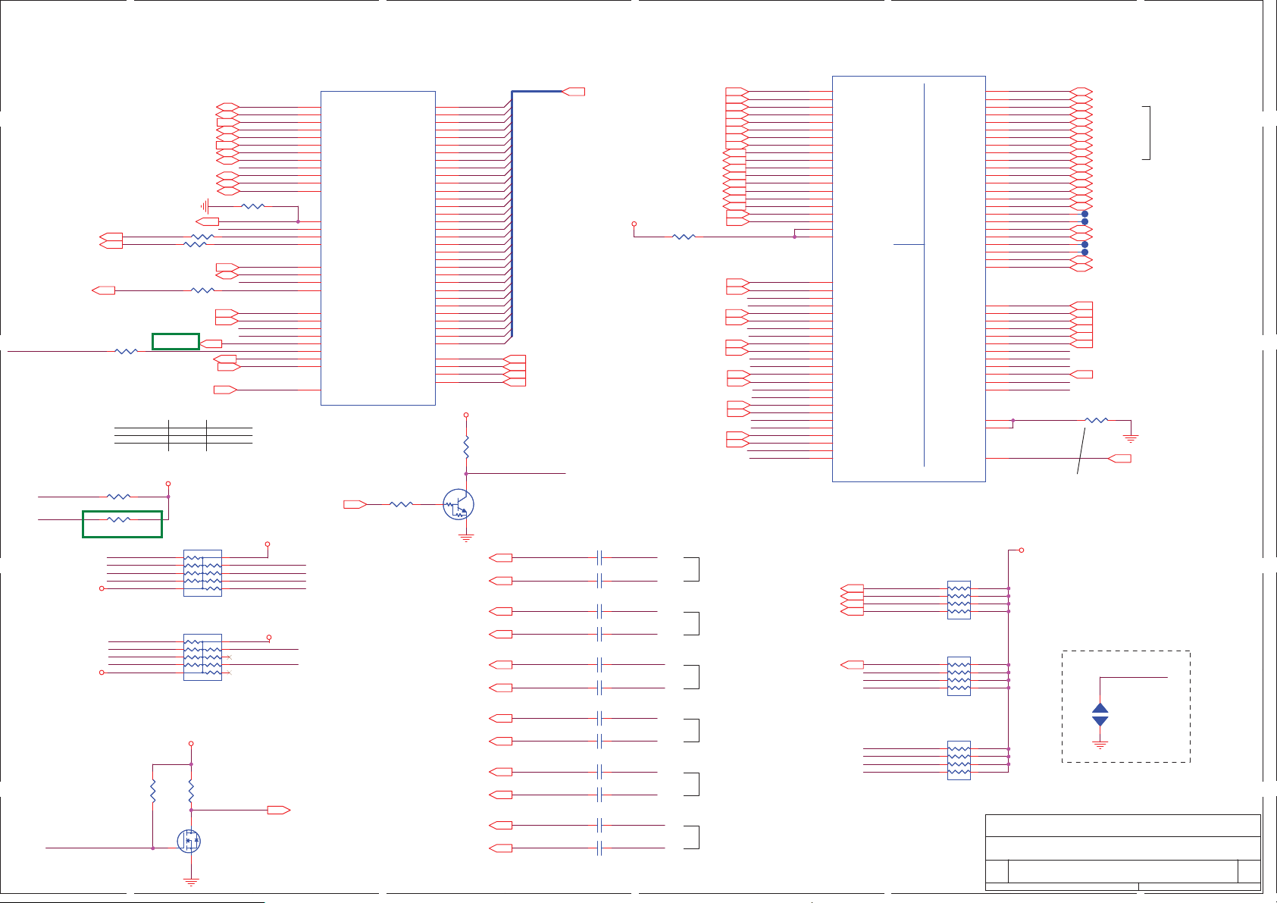
Task: Select the transistor's base series resistor
Action: 401,504
